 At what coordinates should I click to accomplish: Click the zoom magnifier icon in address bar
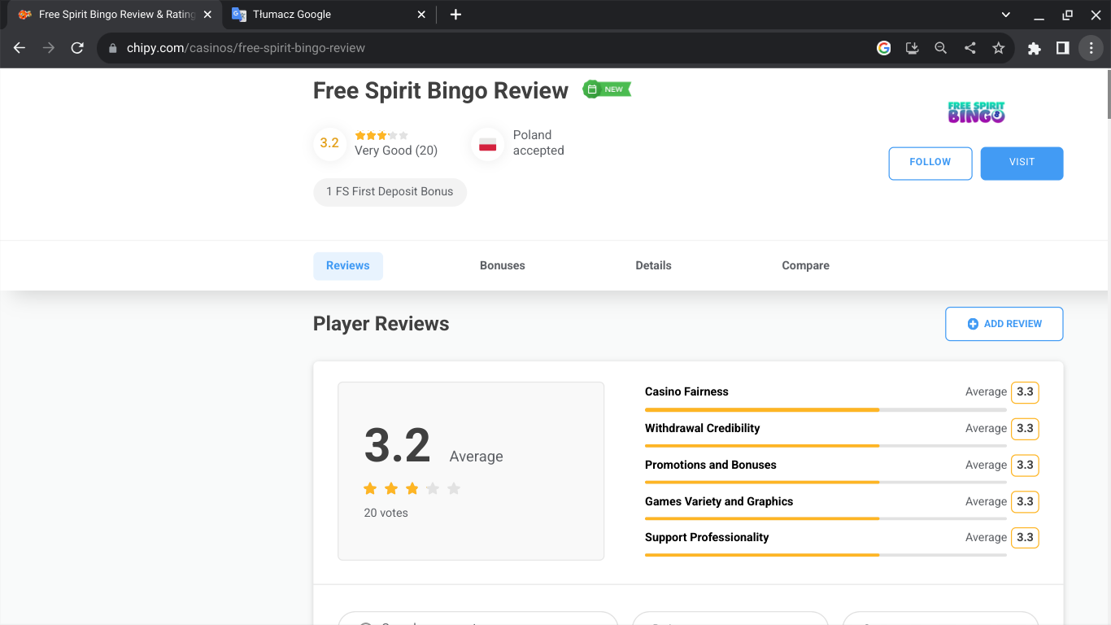[x=940, y=48]
